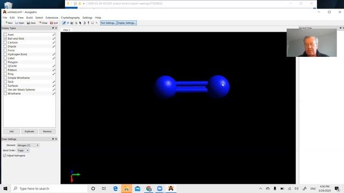Click New in the toolbar
This screenshot has height=193, width=344.
point(9,23)
